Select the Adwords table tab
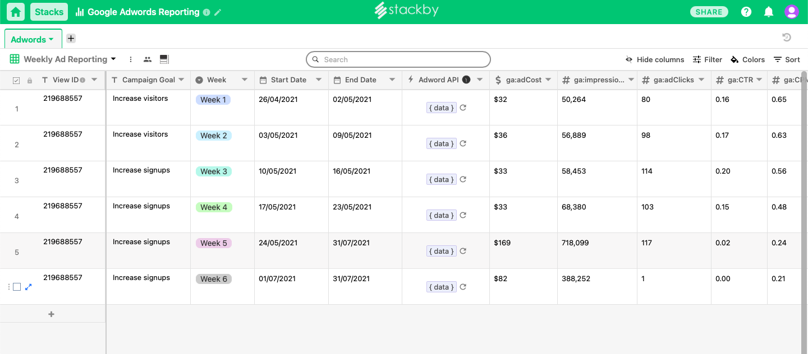 coord(33,39)
